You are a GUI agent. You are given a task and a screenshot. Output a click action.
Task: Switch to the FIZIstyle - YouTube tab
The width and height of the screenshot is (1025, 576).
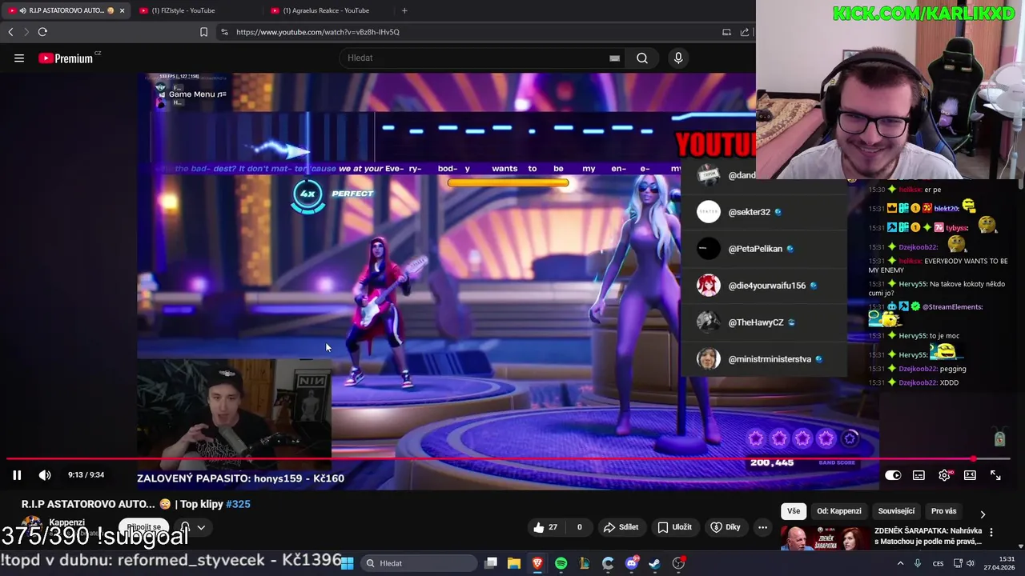195,10
